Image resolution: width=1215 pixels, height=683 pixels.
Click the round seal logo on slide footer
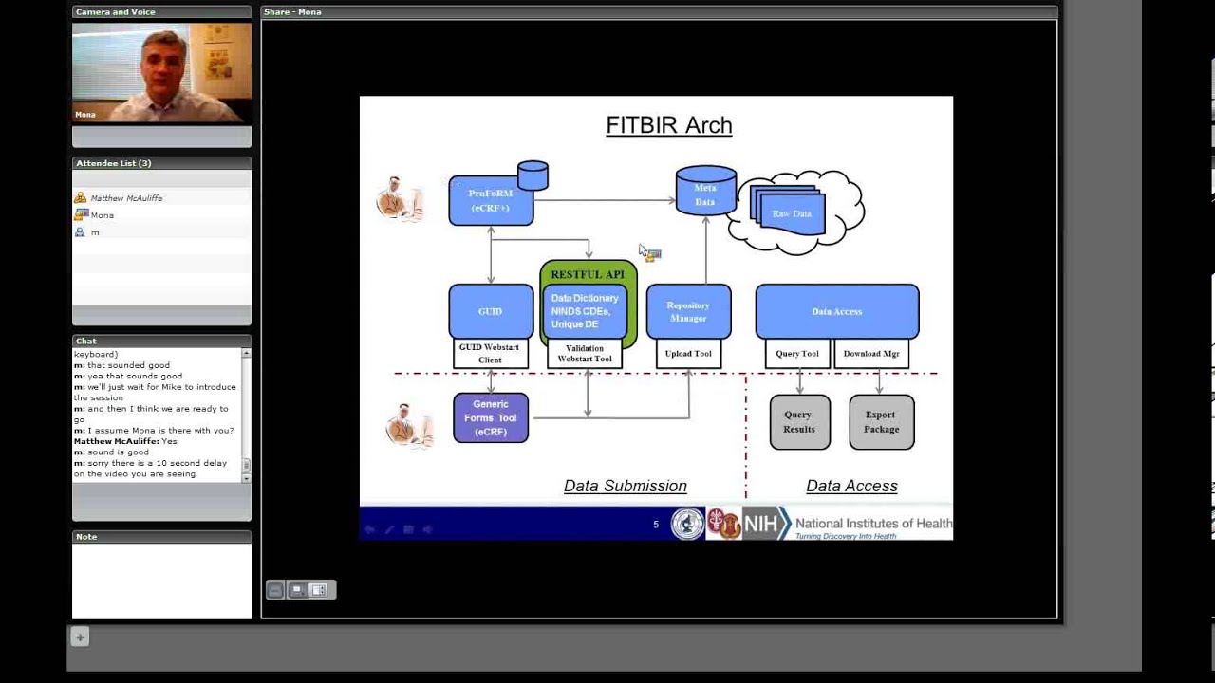688,524
